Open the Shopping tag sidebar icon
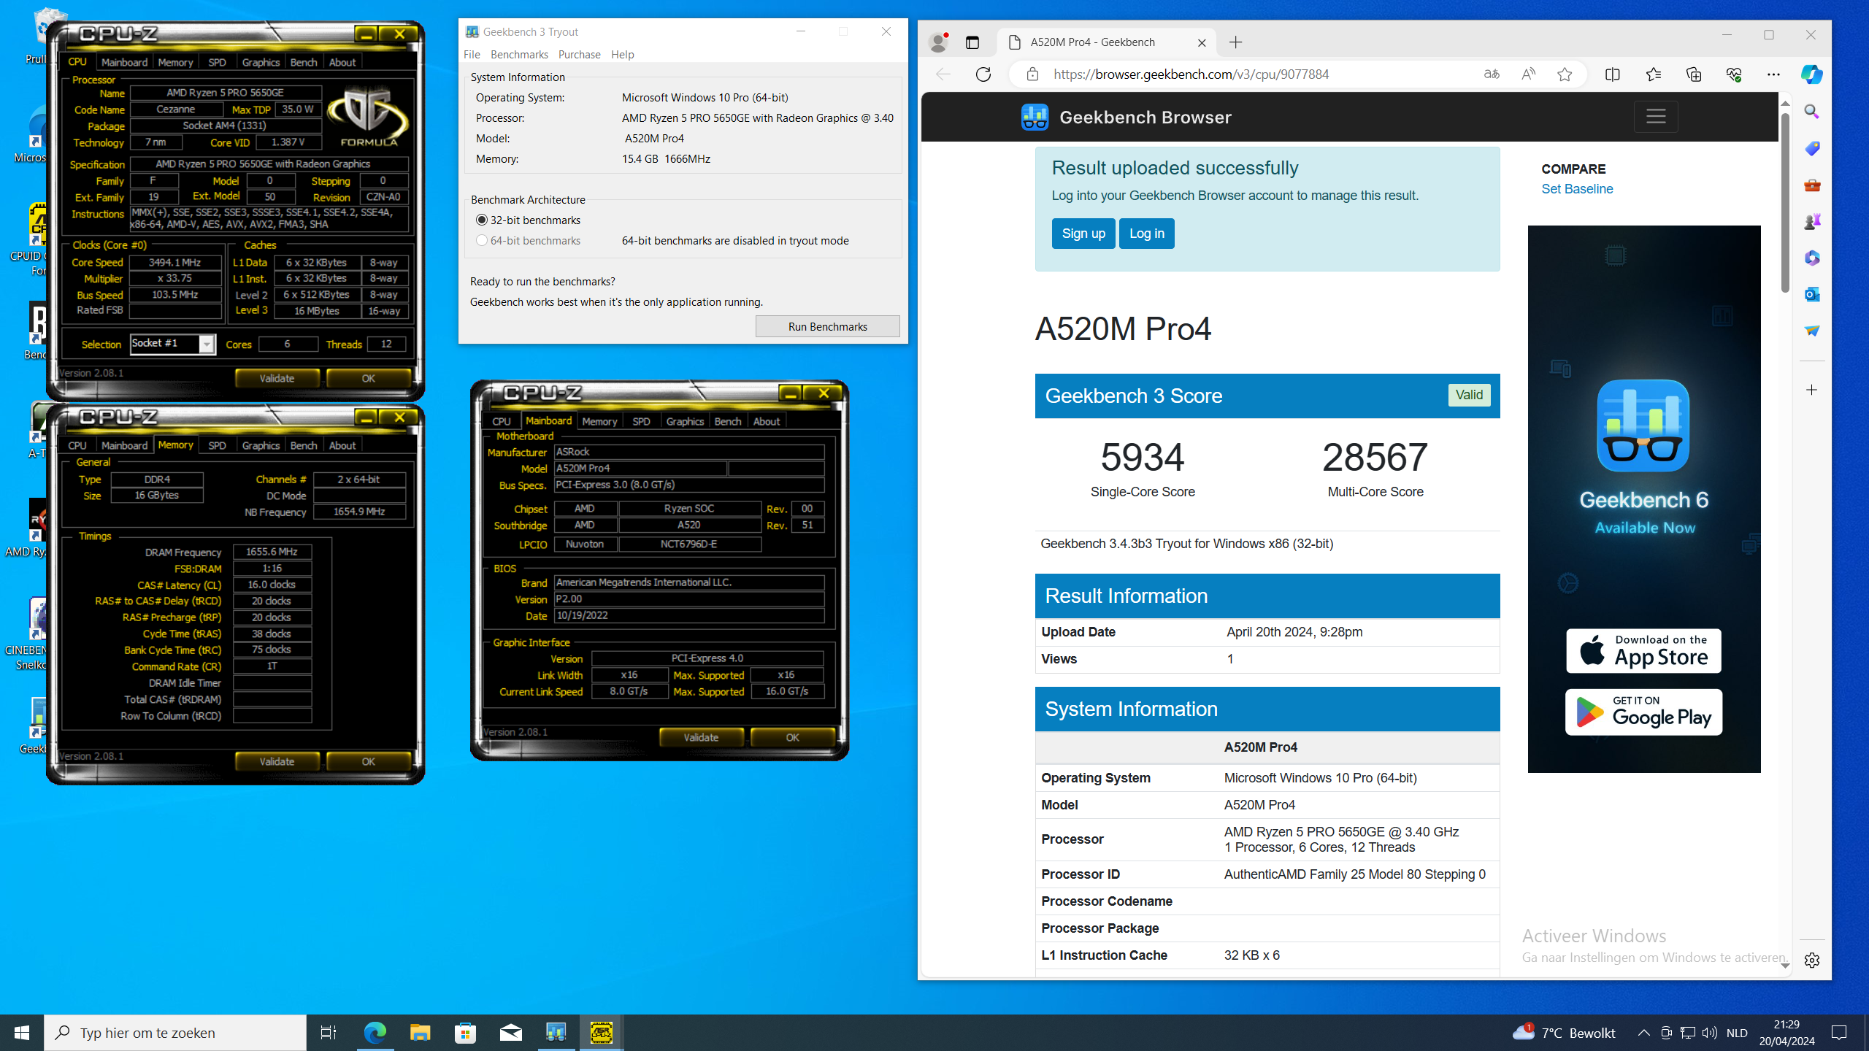The width and height of the screenshot is (1869, 1051). (x=1812, y=148)
